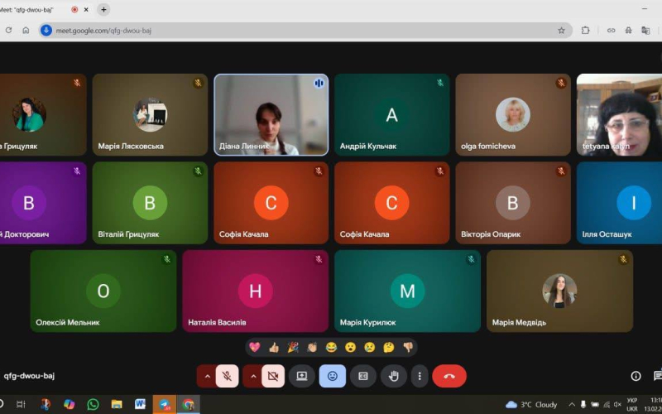Open meeting details info icon
The width and height of the screenshot is (662, 414).
(636, 376)
